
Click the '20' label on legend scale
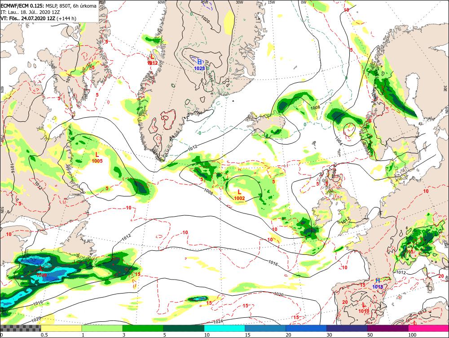[288, 335]
